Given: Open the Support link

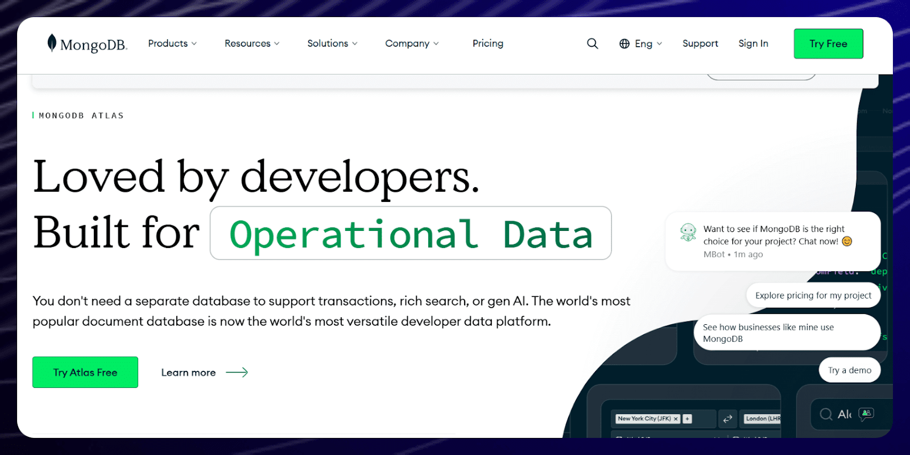Looking at the screenshot, I should [x=700, y=43].
